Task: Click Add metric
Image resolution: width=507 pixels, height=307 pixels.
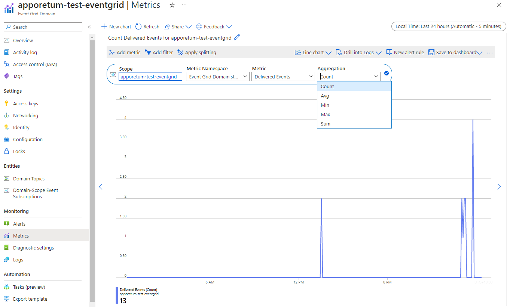Action: point(125,52)
